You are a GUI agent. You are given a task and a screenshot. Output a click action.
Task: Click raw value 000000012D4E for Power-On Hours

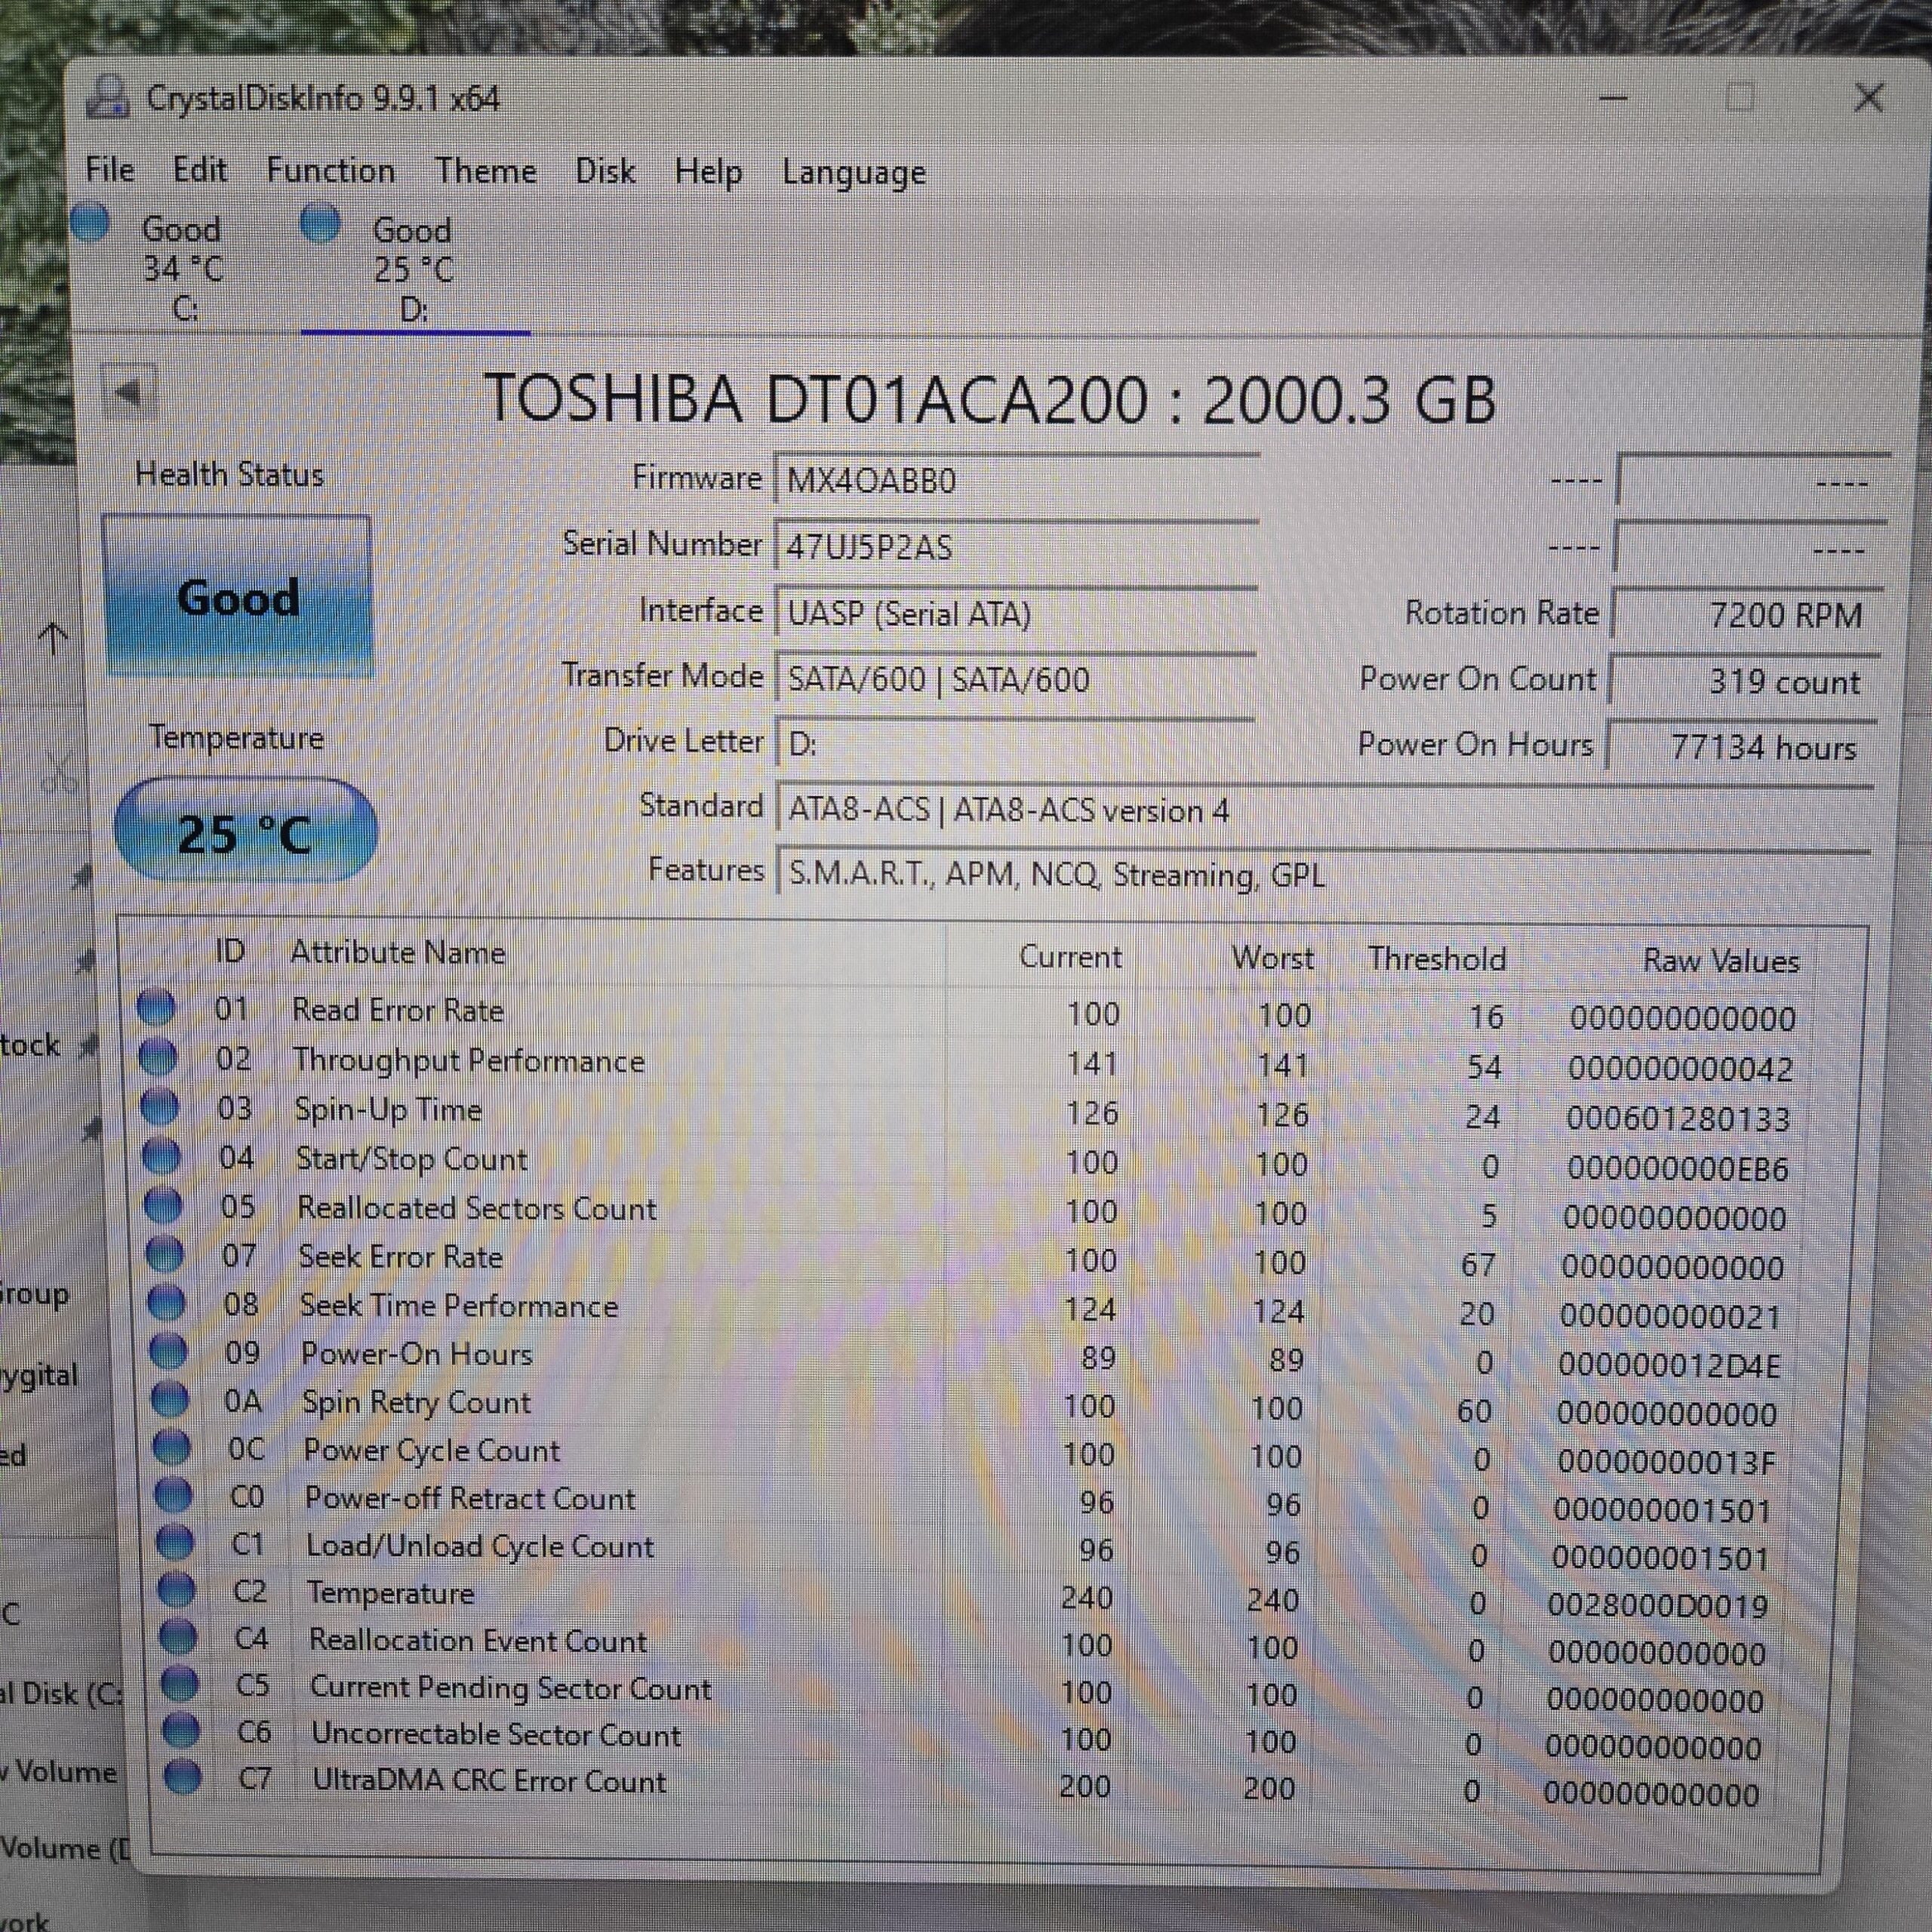(1669, 1364)
